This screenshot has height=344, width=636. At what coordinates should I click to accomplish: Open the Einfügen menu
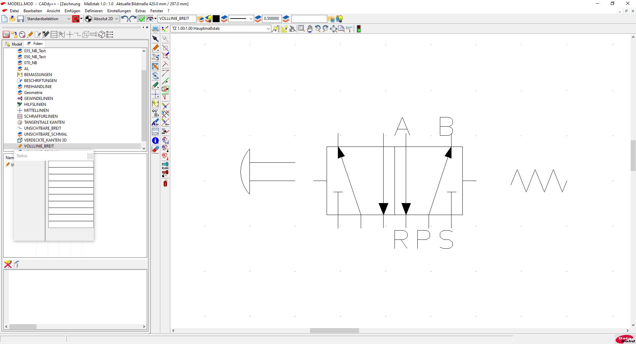[72, 11]
